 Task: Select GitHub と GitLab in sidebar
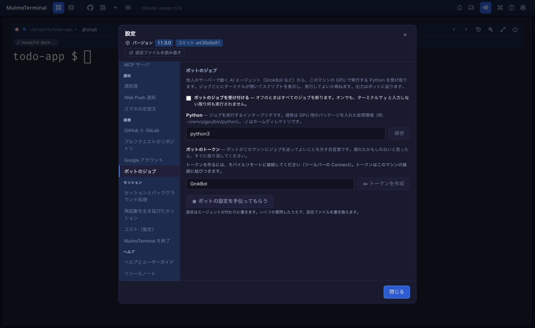point(149,130)
